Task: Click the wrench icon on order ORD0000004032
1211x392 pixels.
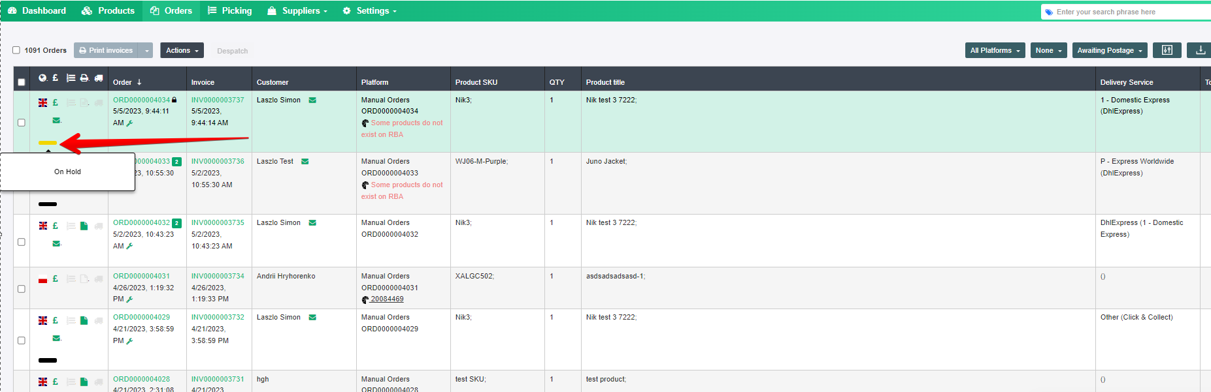Action: tap(129, 246)
